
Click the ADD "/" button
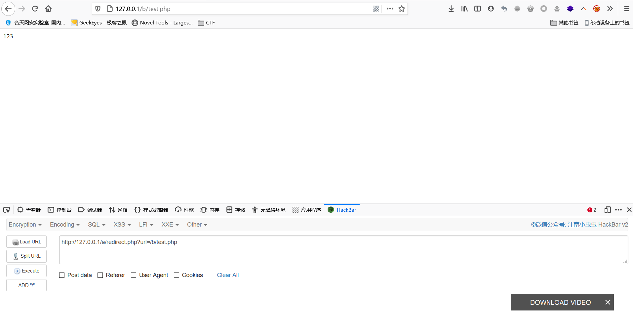coord(26,285)
